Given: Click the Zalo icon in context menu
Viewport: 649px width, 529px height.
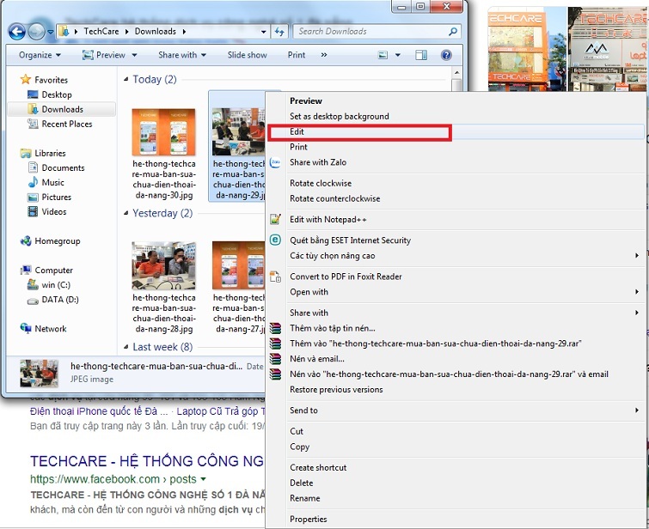Looking at the screenshot, I should point(275,162).
